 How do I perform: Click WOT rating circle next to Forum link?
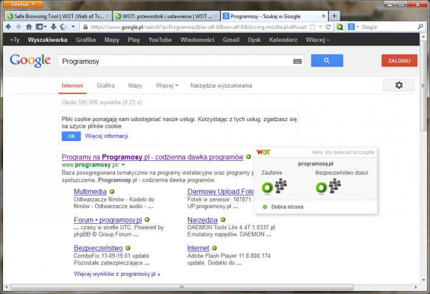coord(147,220)
